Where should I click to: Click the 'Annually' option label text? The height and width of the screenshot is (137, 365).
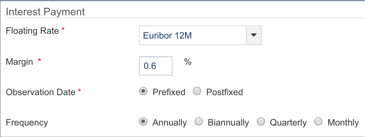170,123
